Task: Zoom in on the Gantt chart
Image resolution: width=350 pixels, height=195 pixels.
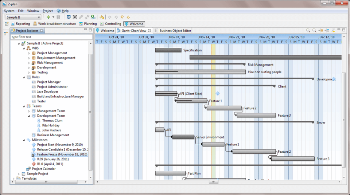Action: (x=308, y=30)
